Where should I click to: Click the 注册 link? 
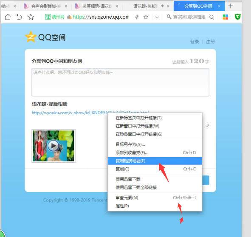click(x=210, y=42)
